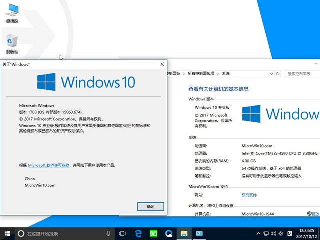320x240 pixels.
Task: Click the 确定 button in About Windows
Action: pyautogui.click(x=151, y=206)
